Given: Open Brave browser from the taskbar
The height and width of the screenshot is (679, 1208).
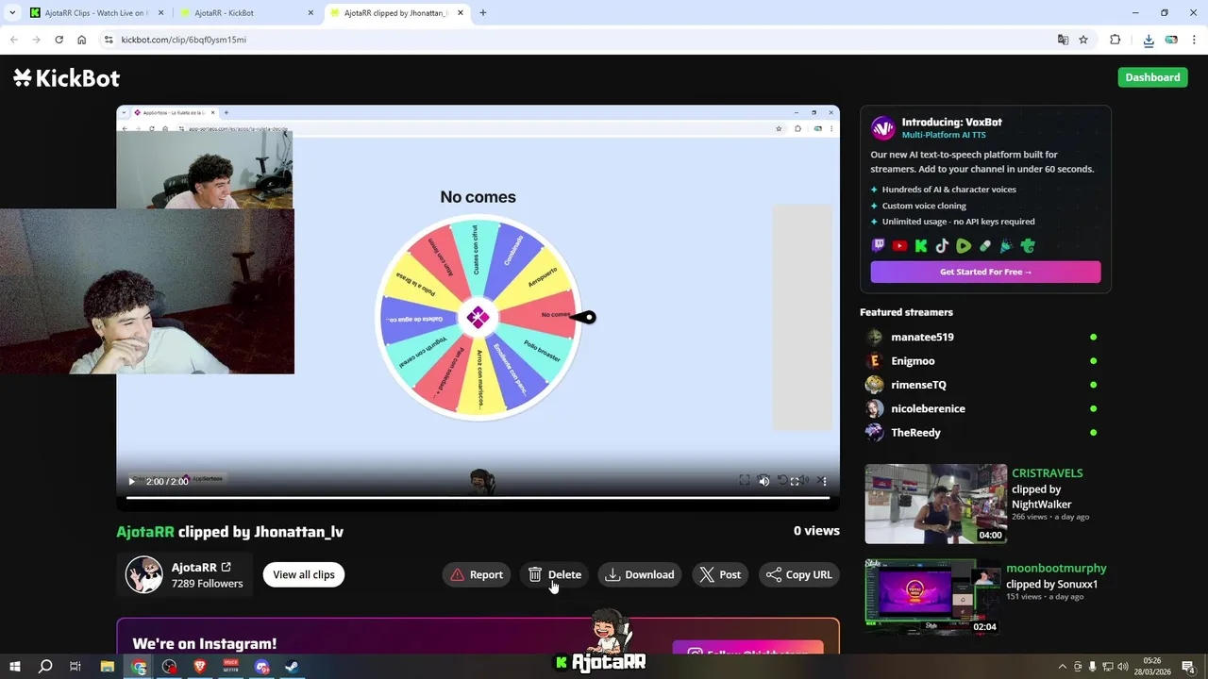Looking at the screenshot, I should pos(200,667).
